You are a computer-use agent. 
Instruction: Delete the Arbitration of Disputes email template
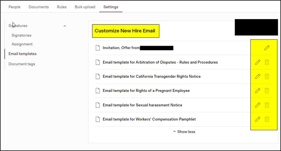point(267,62)
